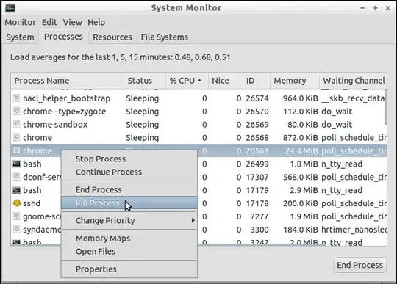The width and height of the screenshot is (397, 284).
Task: Click process ID 26568
Action: [257, 138]
